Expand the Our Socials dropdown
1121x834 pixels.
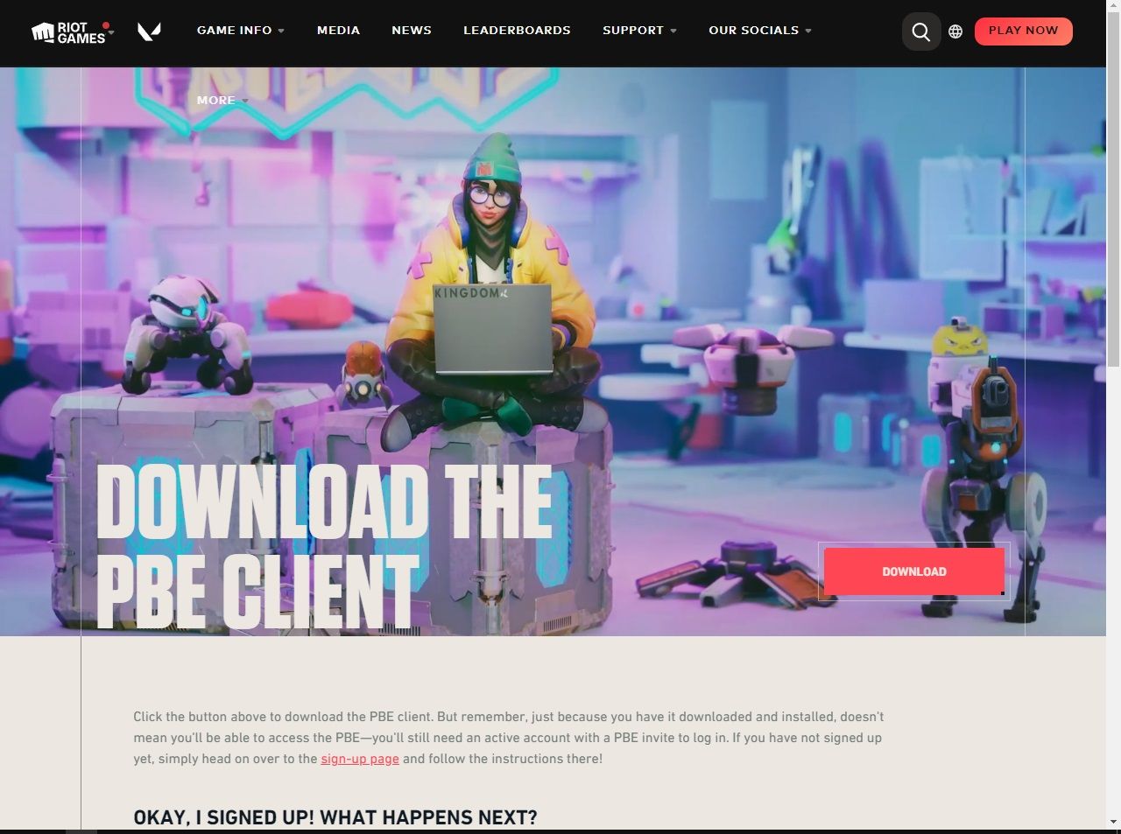[760, 30]
